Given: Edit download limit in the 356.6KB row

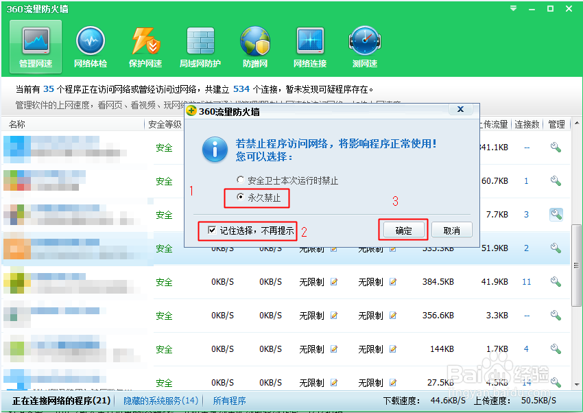Looking at the screenshot, I should pos(334,315).
